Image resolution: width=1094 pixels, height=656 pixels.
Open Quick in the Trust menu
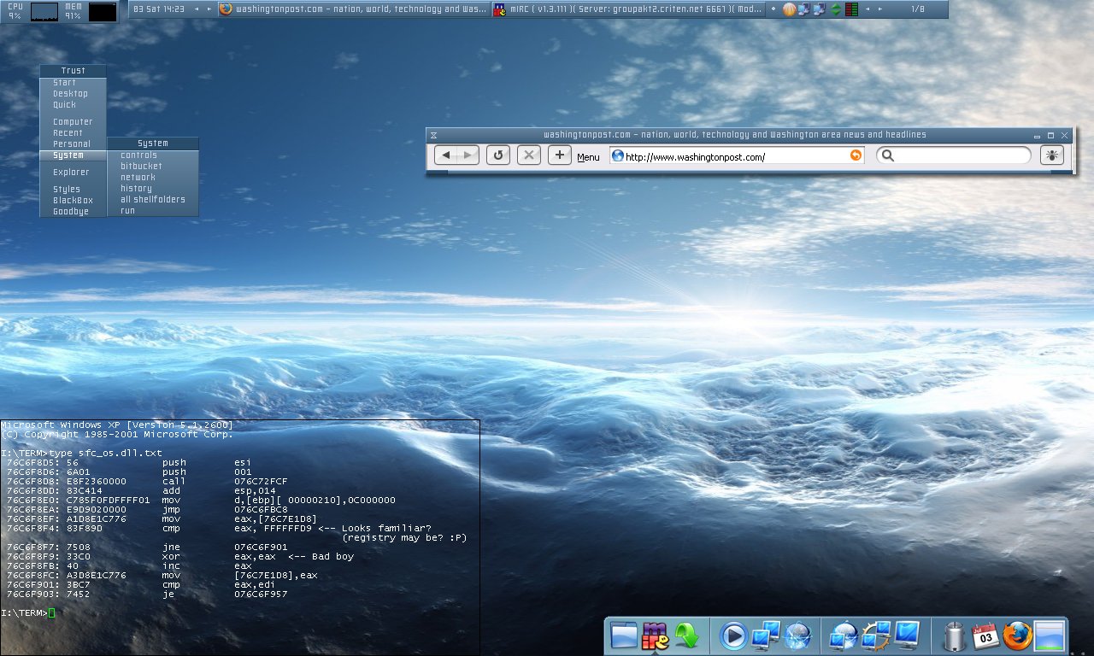(73, 105)
